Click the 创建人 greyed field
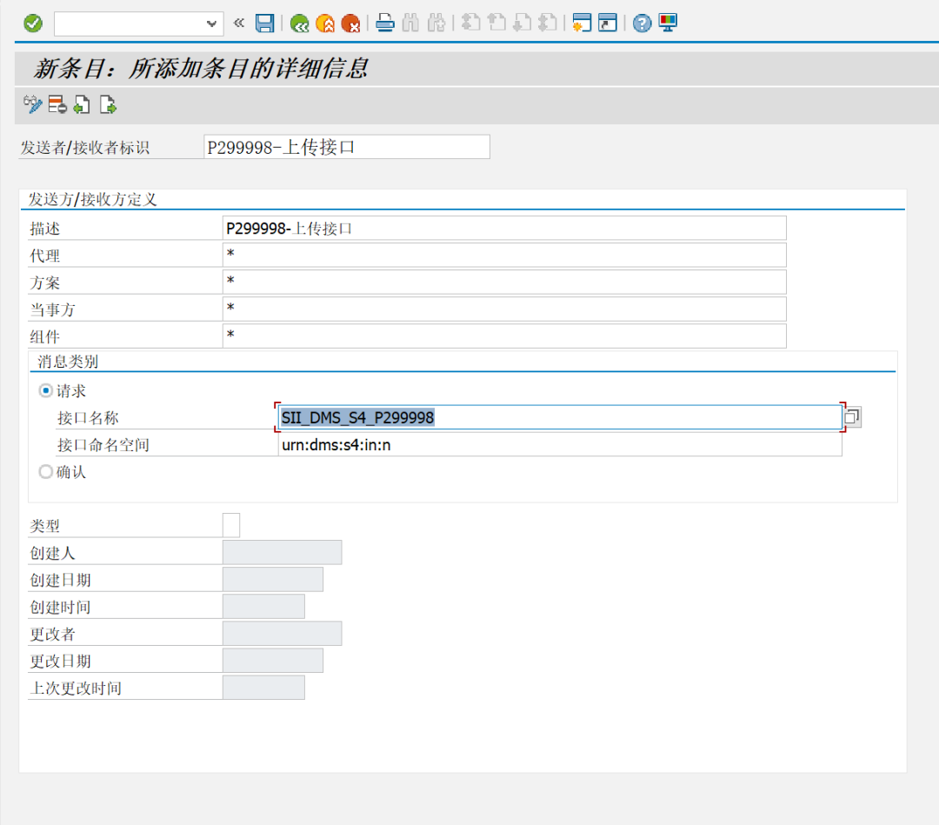Image resolution: width=939 pixels, height=825 pixels. 282,552
